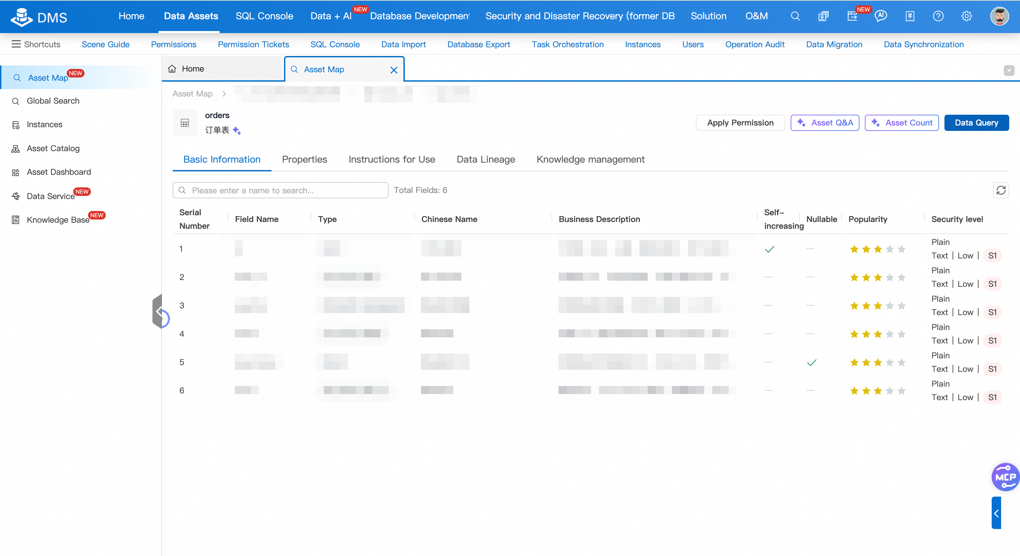This screenshot has width=1020, height=556.
Task: Collapse the left sidebar with arrow handle
Action: click(159, 312)
